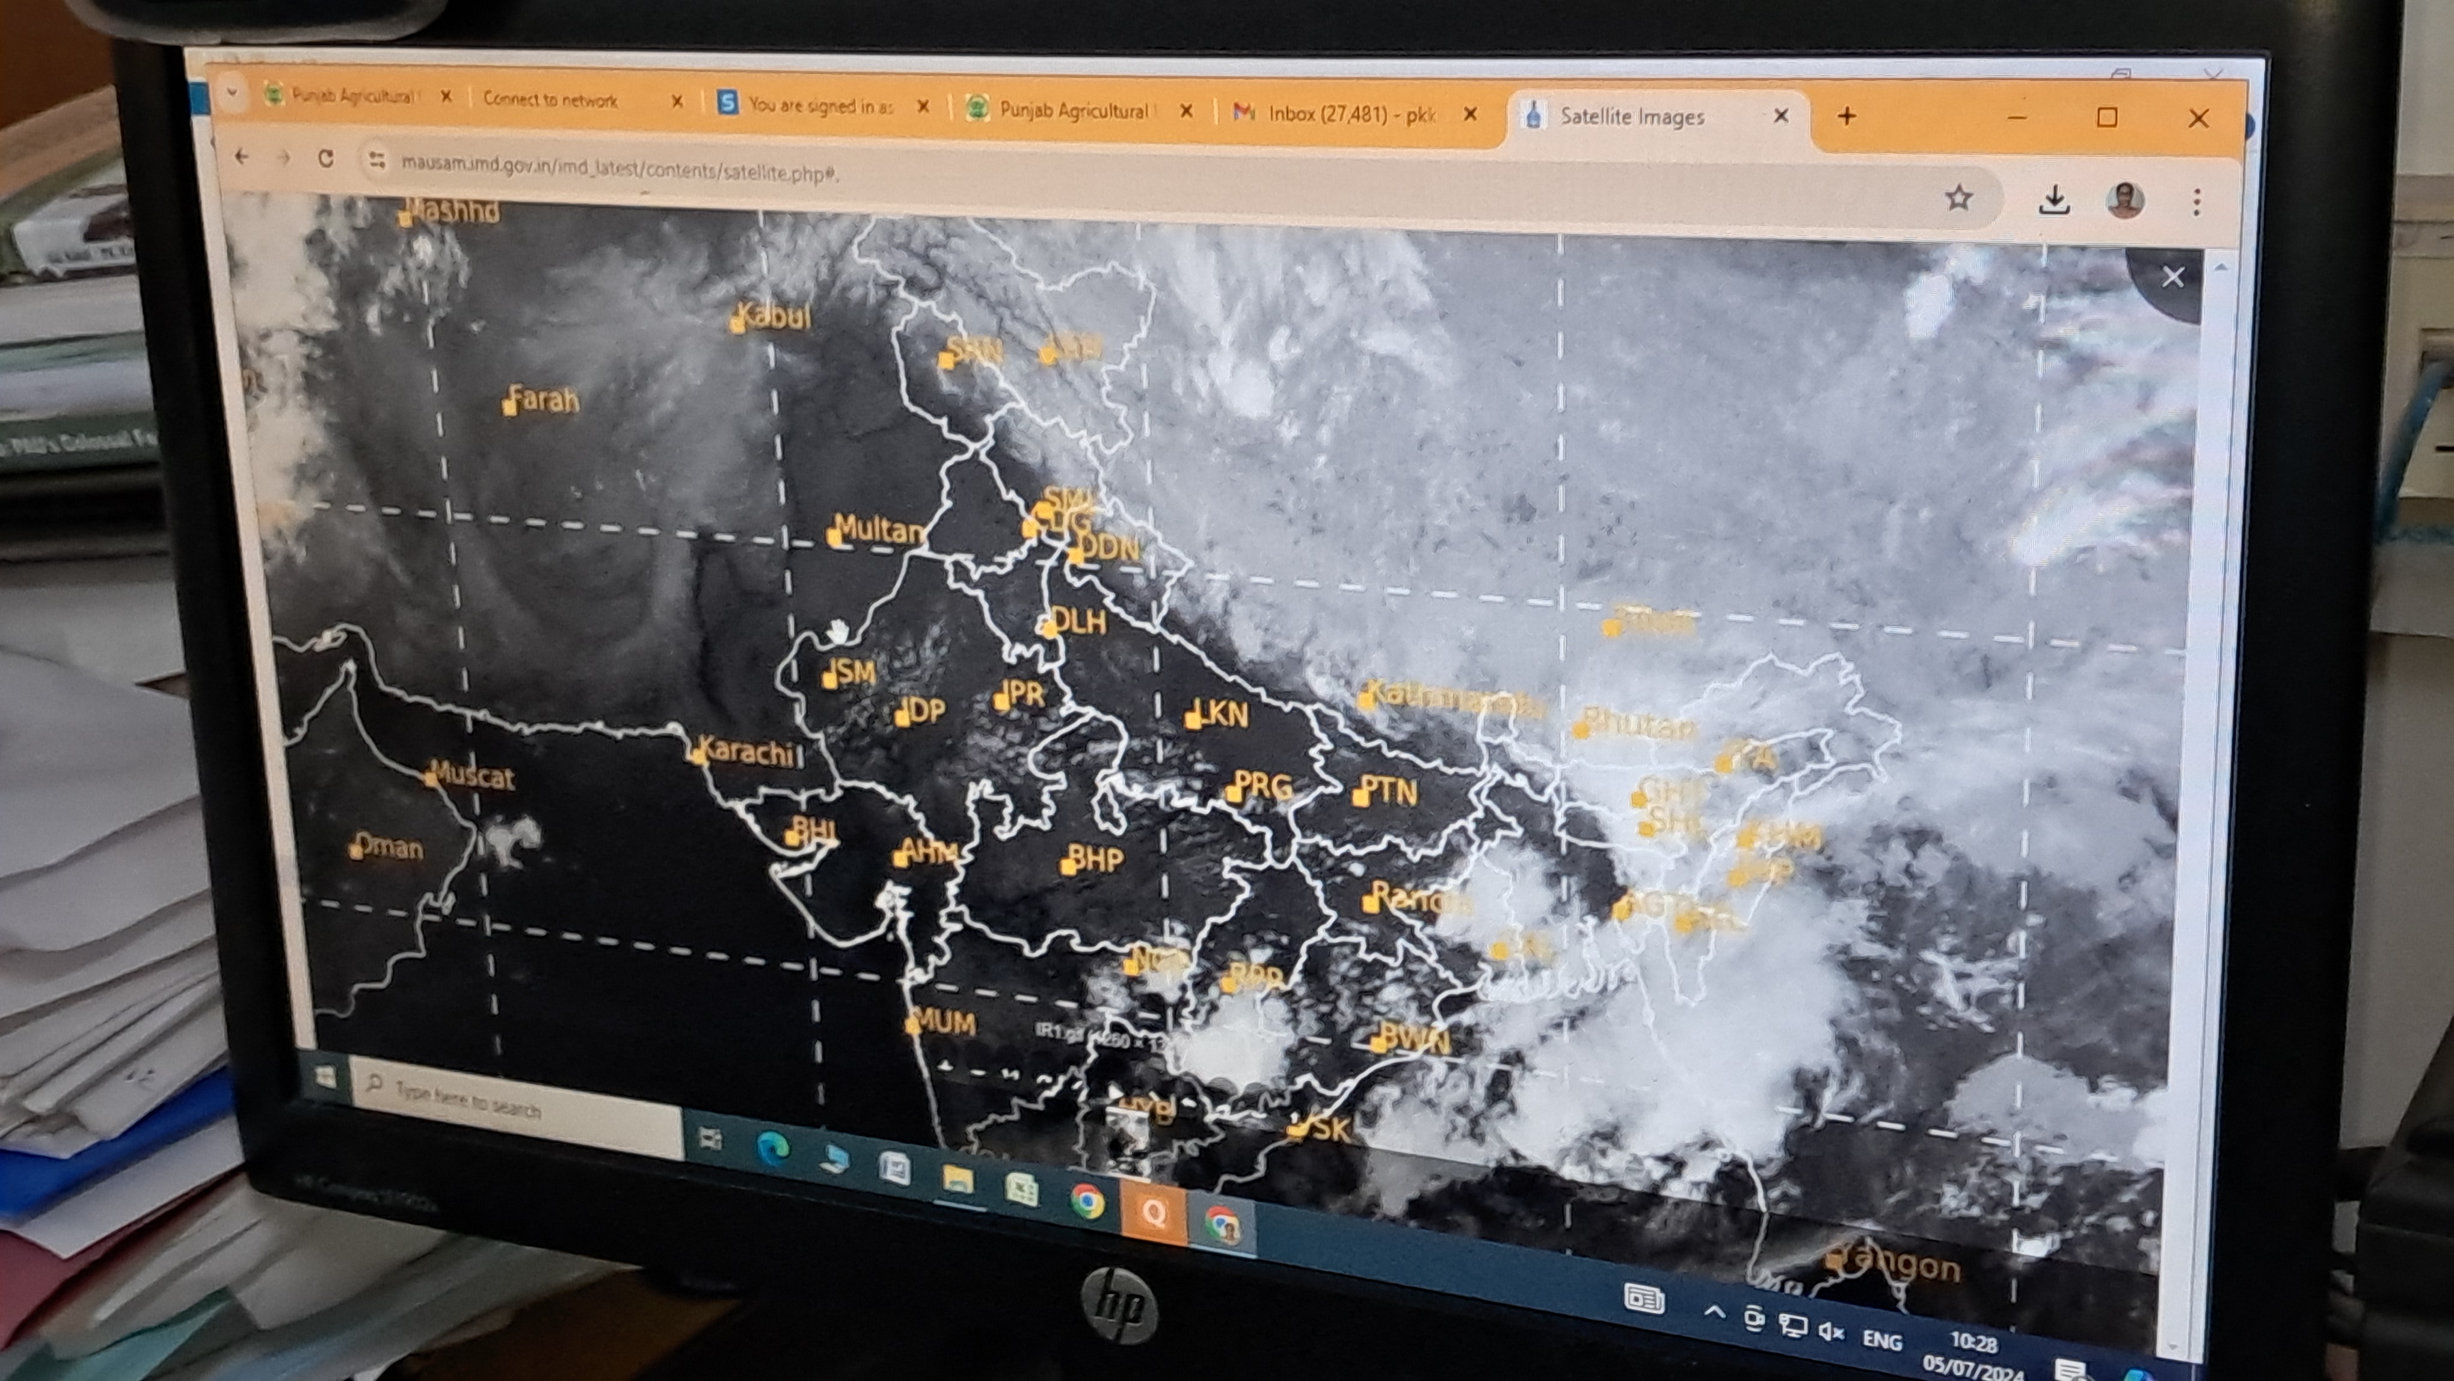Image resolution: width=2454 pixels, height=1381 pixels.
Task: View site information icon in address bar
Action: [x=377, y=161]
